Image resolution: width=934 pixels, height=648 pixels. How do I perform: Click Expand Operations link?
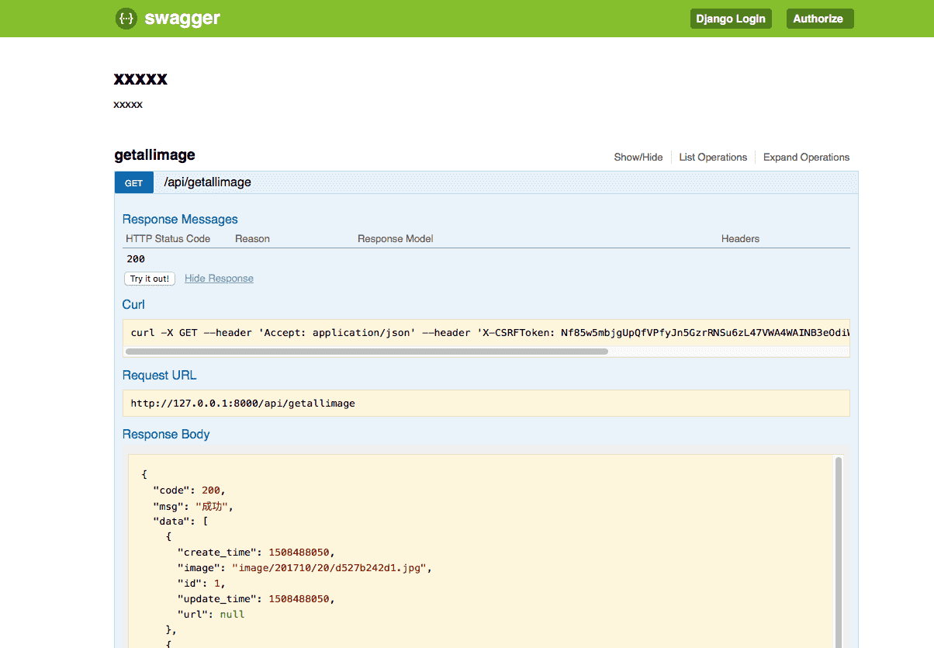click(x=806, y=157)
